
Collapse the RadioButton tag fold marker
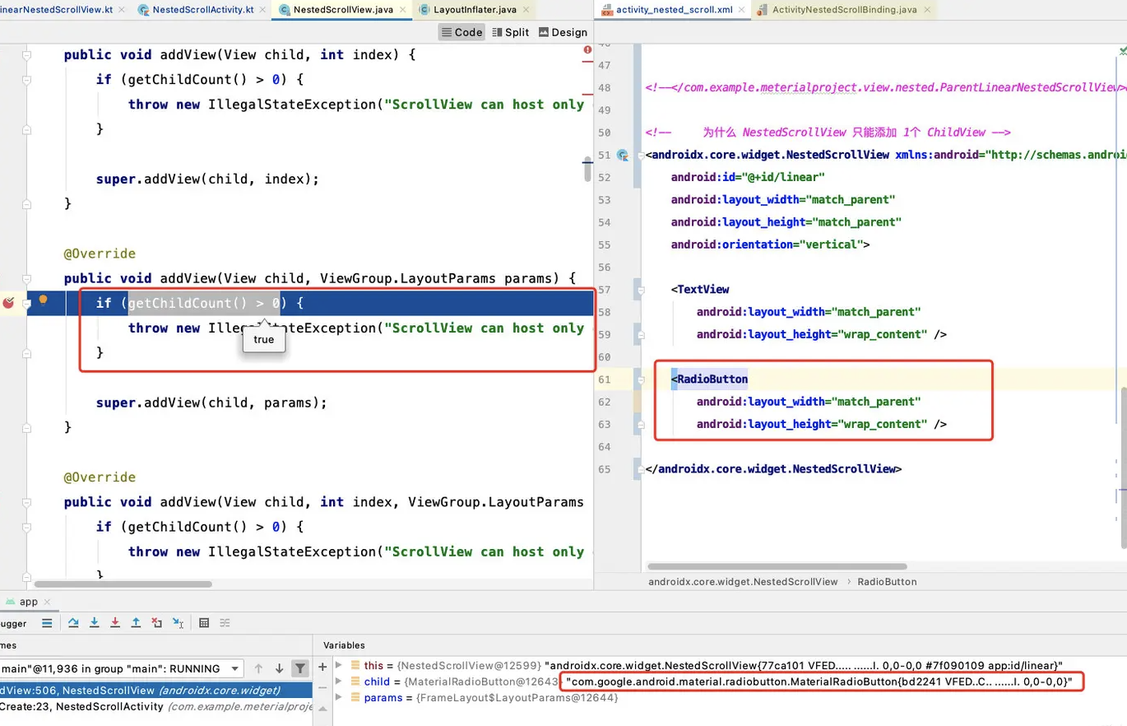click(x=642, y=379)
